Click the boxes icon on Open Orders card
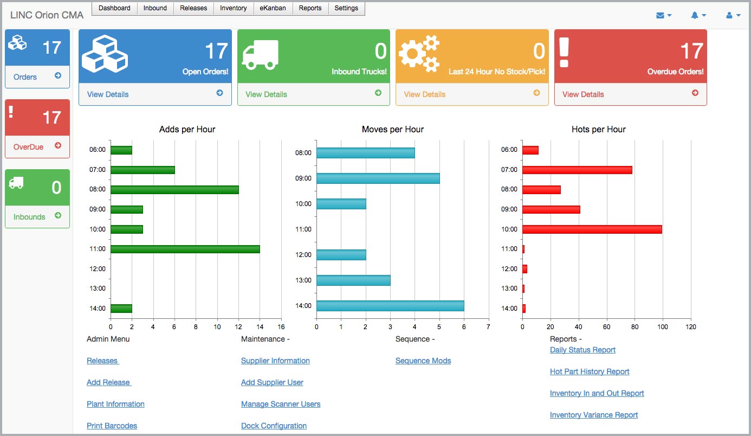Image resolution: width=751 pixels, height=436 pixels. 105,54
